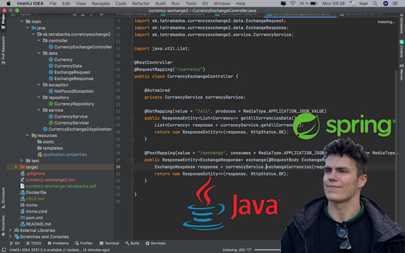Click the Indexing status in editor corner
The width and height of the screenshot is (405, 253).
(386, 22)
